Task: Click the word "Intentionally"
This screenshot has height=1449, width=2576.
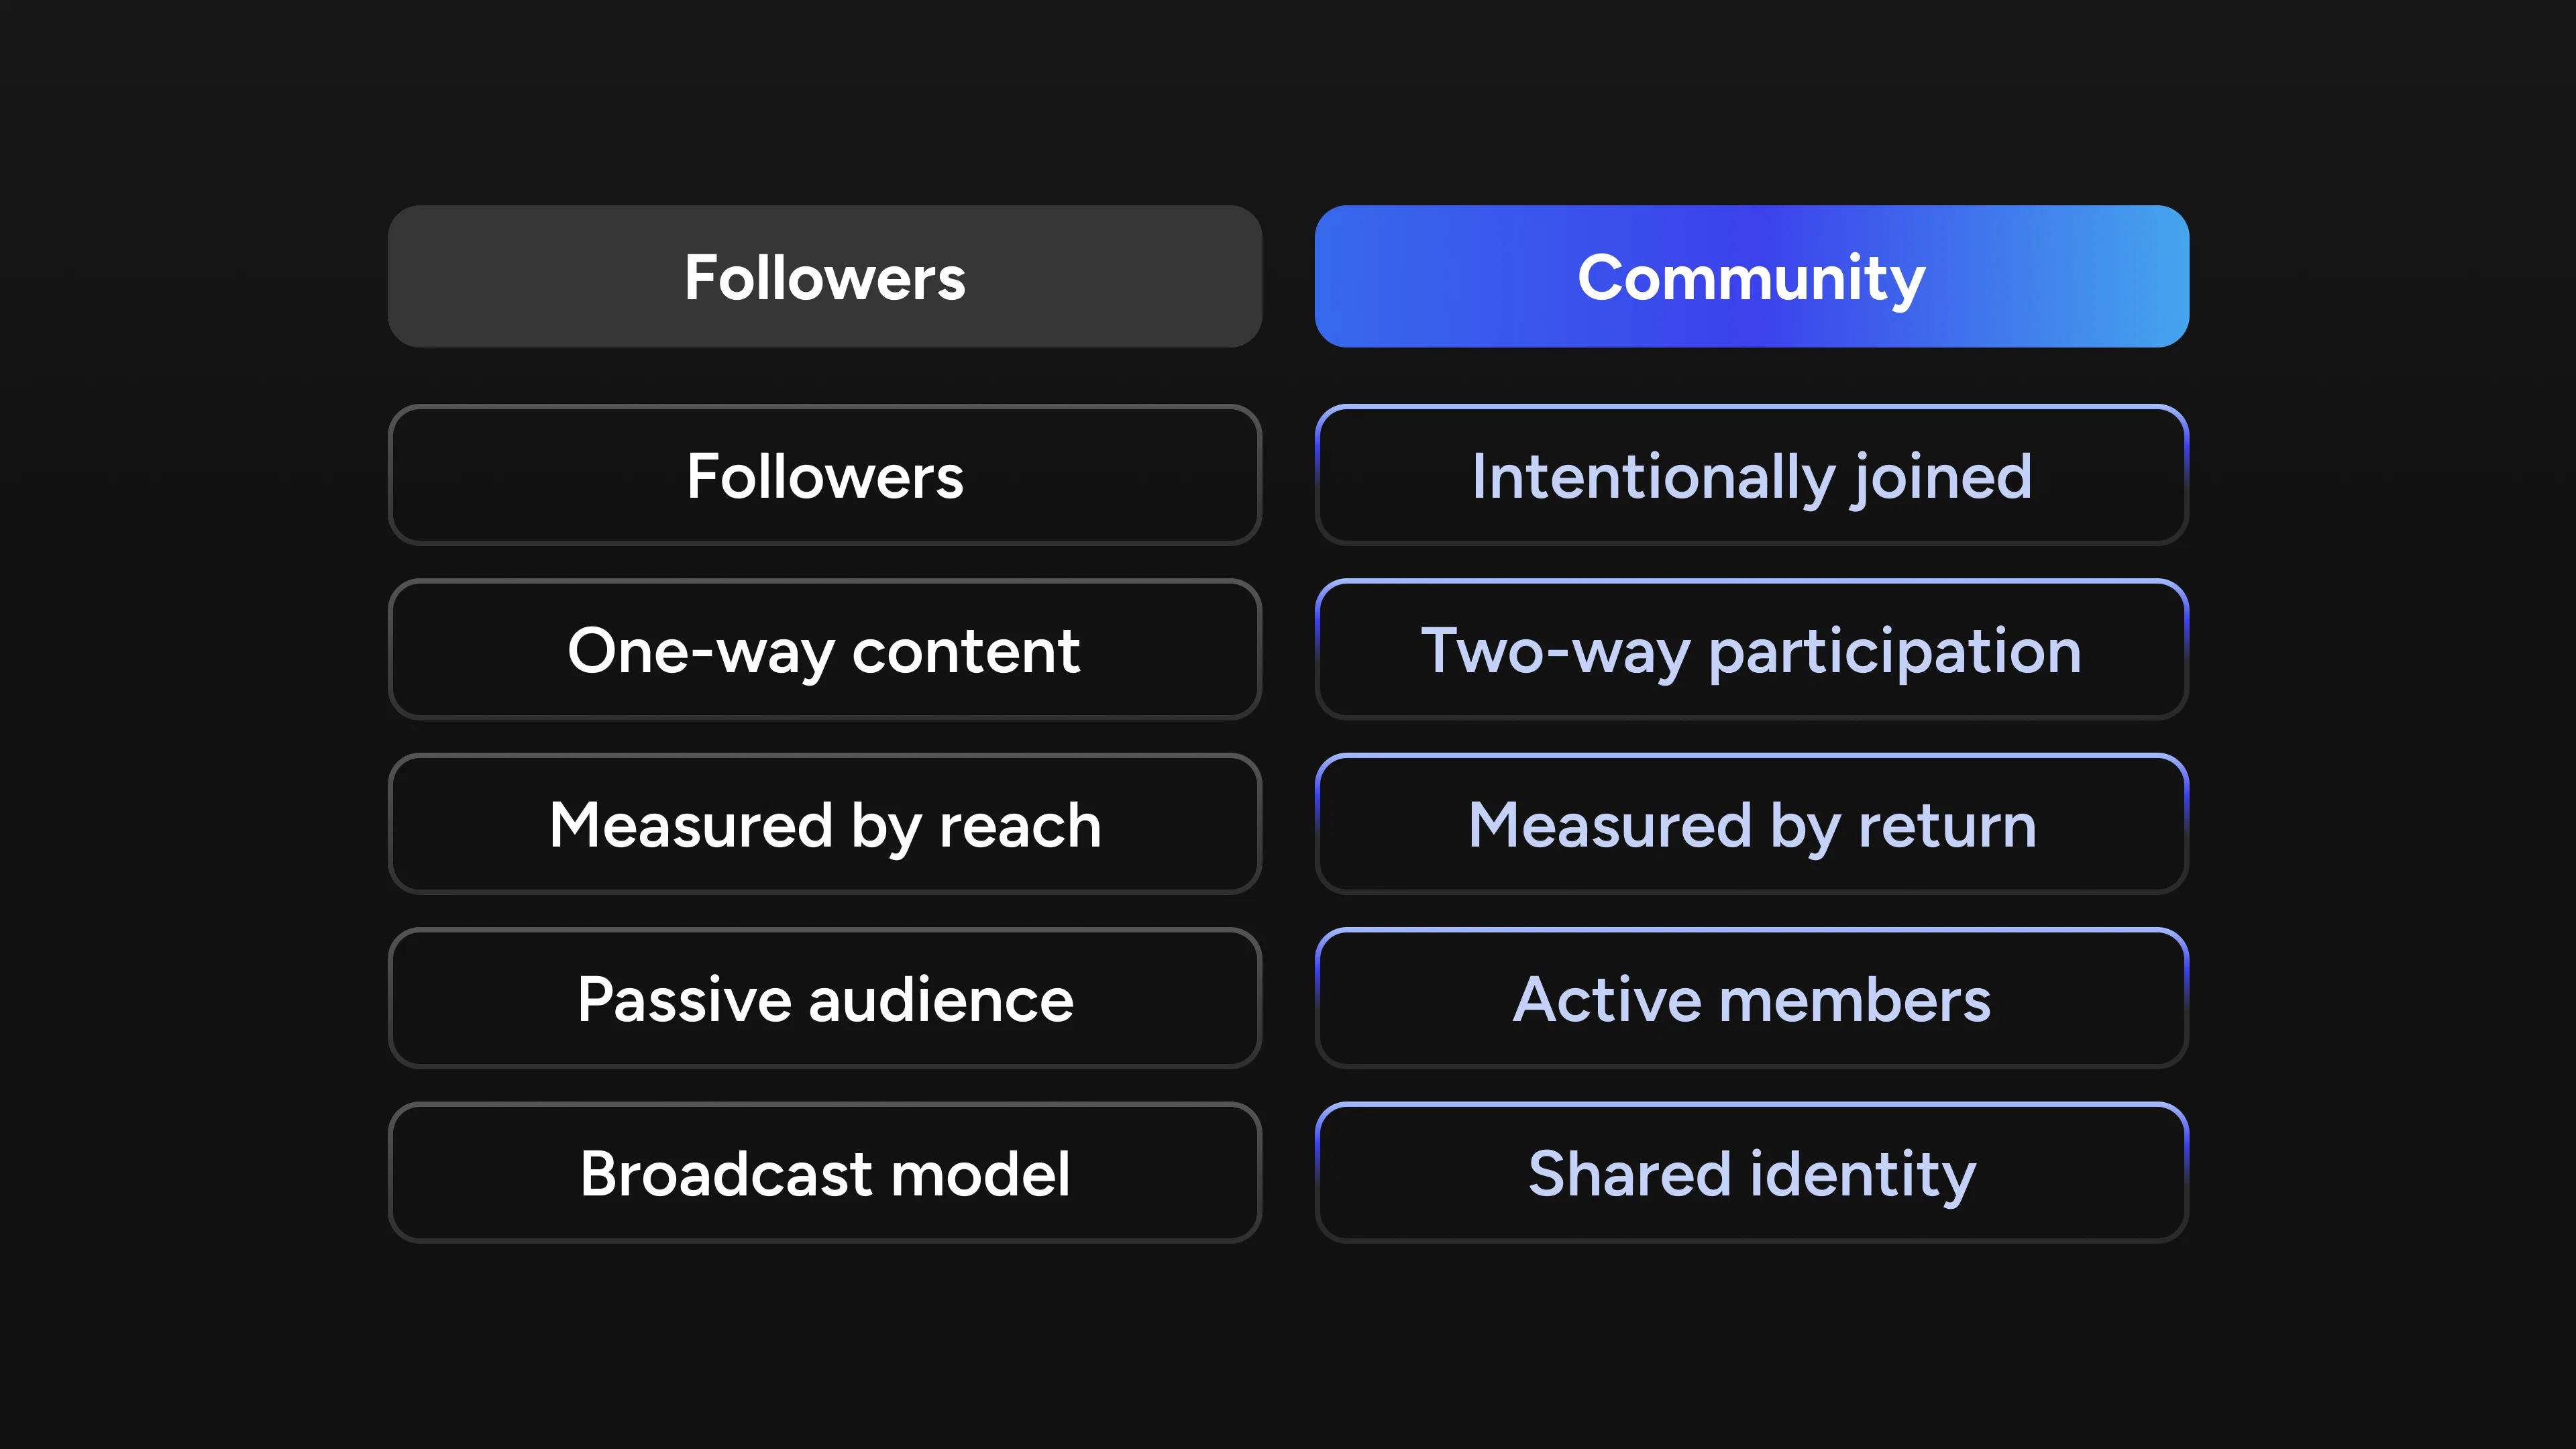Action: click(x=1652, y=477)
